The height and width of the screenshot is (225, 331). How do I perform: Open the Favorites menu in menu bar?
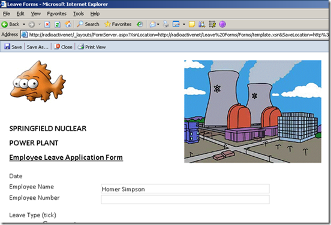click(56, 14)
